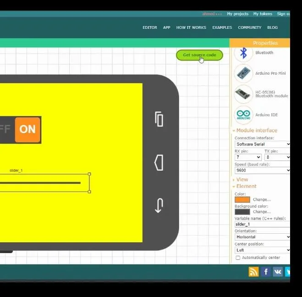Open the Connection interface dropdown

click(x=262, y=144)
